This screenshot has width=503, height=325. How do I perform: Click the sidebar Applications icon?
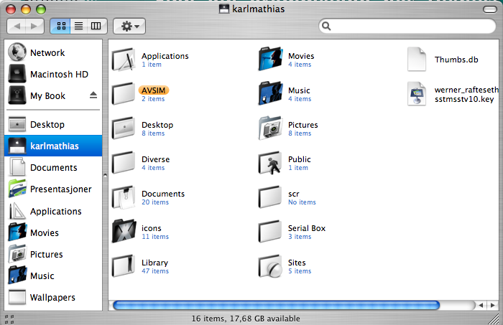click(x=17, y=211)
